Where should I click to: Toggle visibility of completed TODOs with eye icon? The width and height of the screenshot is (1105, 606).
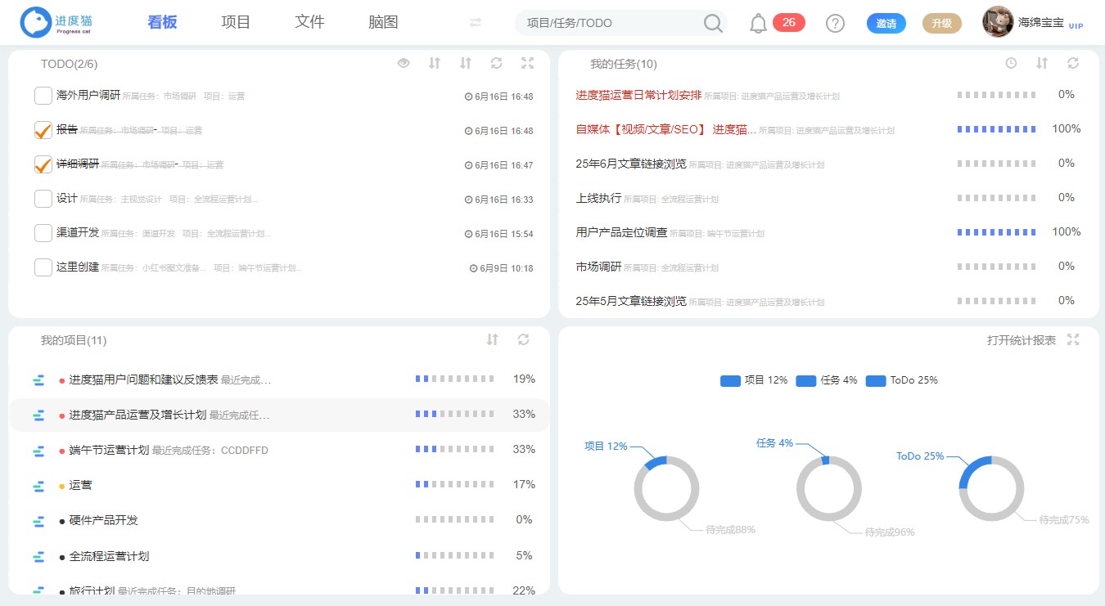[x=404, y=63]
